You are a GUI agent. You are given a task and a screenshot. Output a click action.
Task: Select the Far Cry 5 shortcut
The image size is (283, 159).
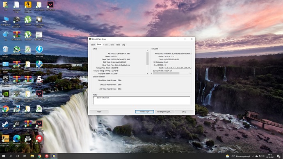point(39,80)
